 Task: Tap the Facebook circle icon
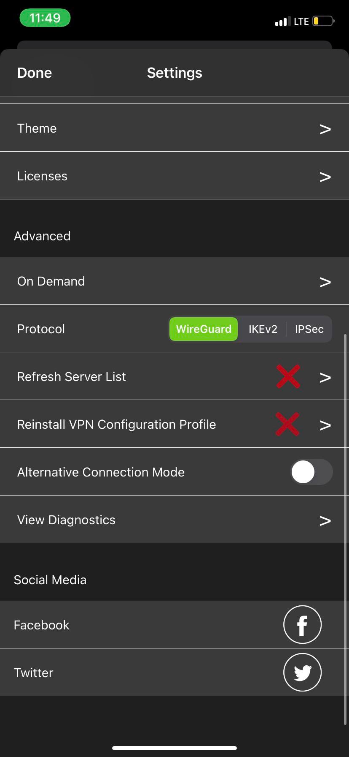pos(302,624)
